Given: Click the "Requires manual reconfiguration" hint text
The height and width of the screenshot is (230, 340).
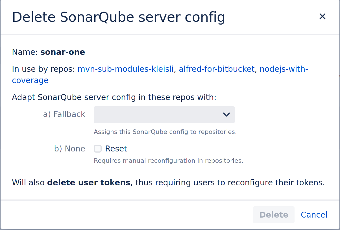Looking at the screenshot, I should point(168,161).
